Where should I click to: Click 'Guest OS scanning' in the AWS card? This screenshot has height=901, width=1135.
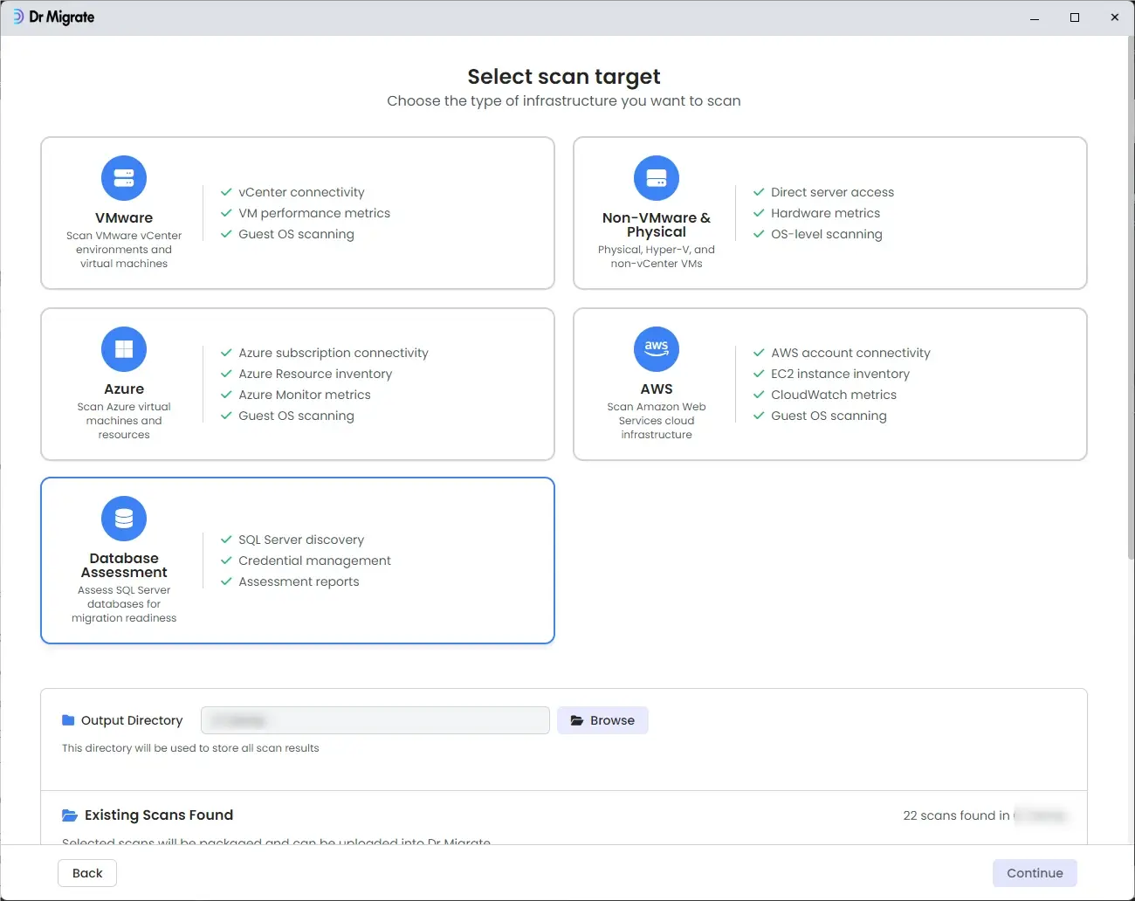829,416
